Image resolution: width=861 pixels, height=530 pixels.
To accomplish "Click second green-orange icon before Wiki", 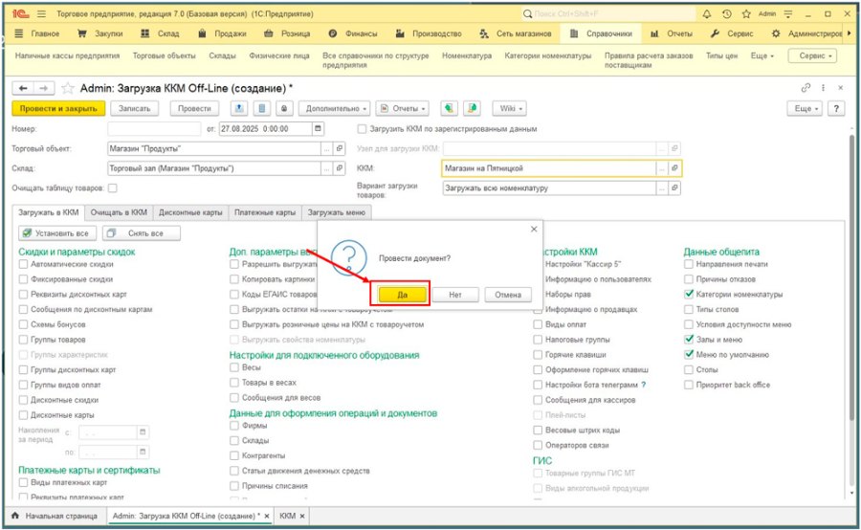I will coord(472,109).
